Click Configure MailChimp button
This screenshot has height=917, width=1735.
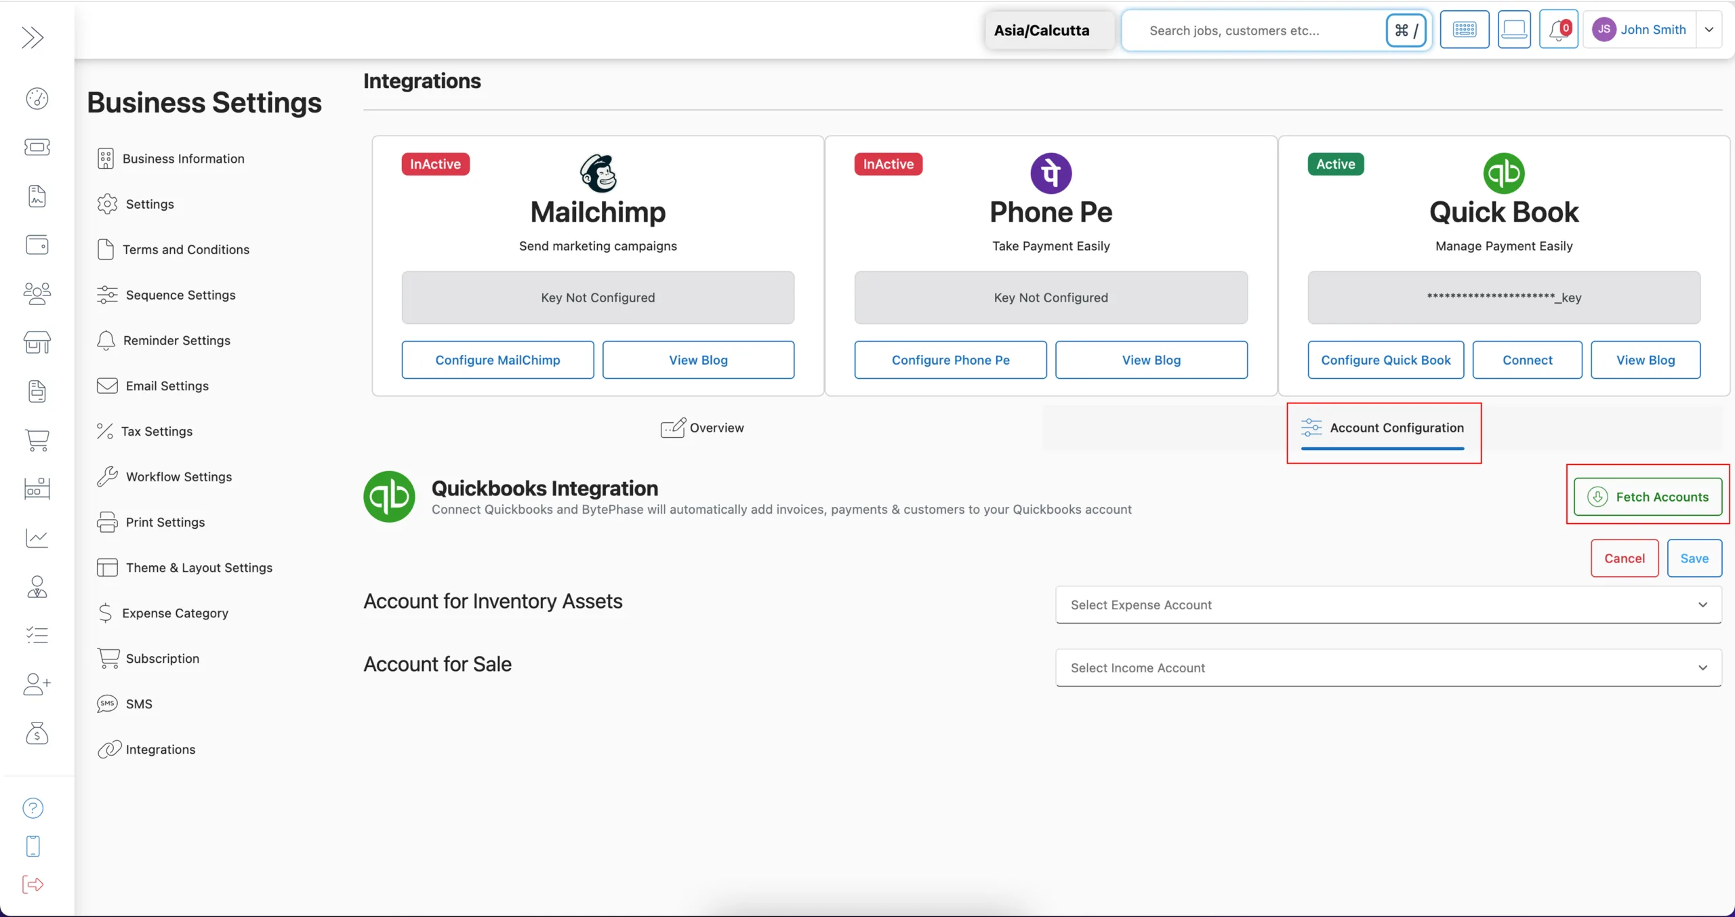tap(497, 360)
